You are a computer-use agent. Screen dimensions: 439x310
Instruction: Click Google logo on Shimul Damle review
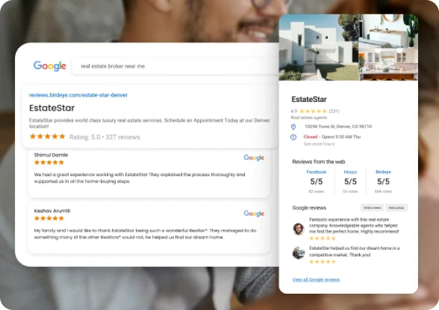(254, 157)
